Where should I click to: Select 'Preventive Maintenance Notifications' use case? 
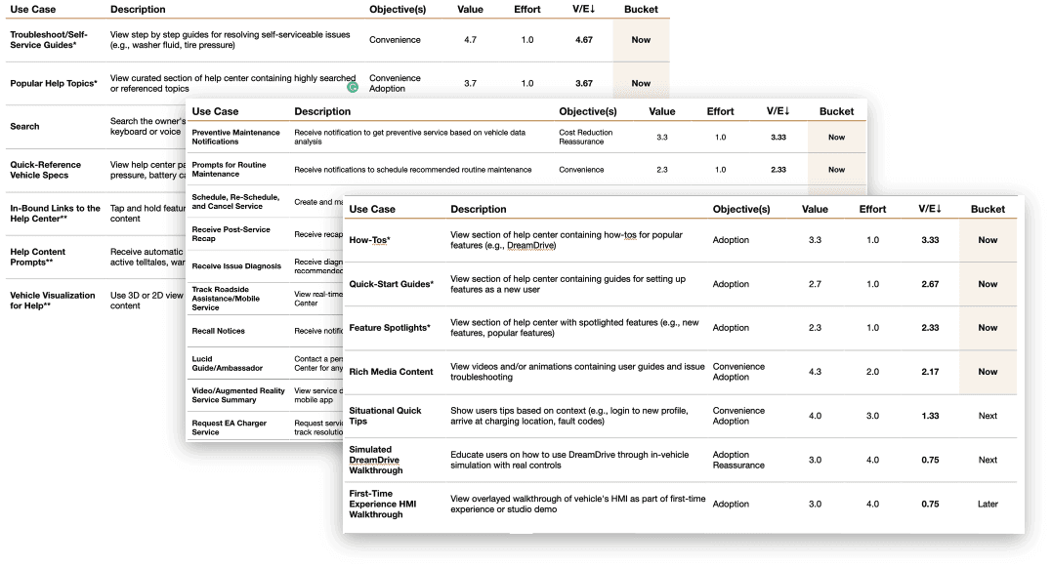[x=236, y=137]
